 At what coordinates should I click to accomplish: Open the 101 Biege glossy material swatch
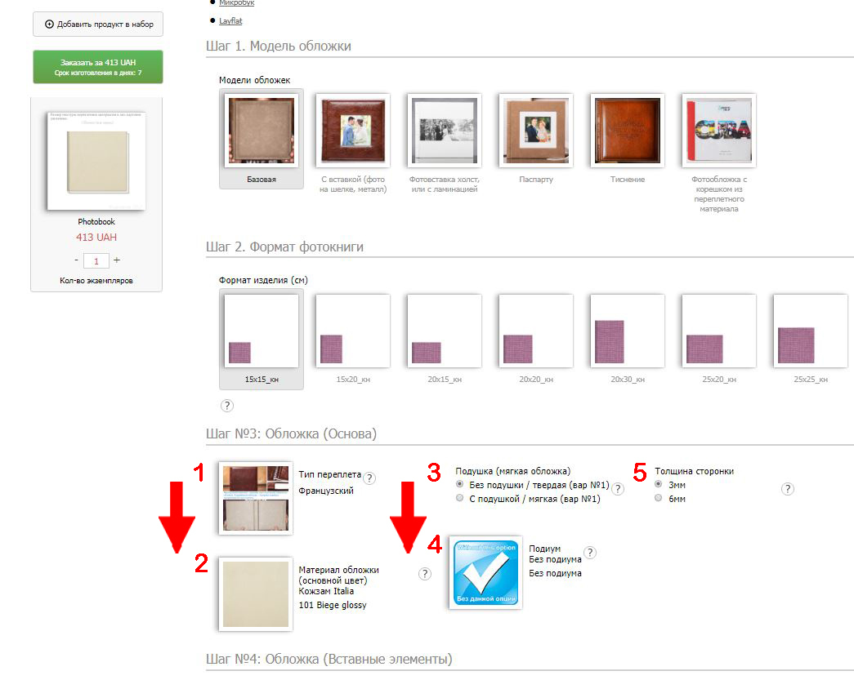coord(256,594)
